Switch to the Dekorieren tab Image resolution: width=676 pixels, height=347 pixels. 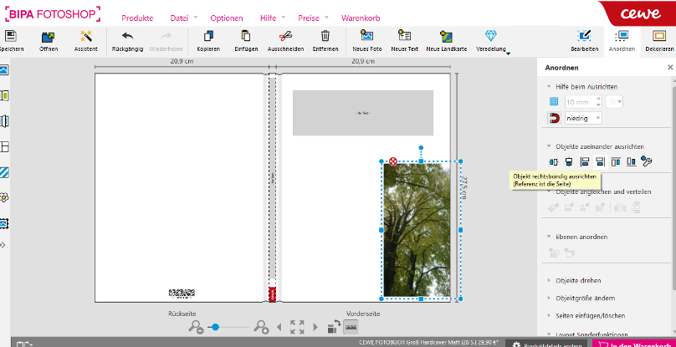[x=659, y=41]
